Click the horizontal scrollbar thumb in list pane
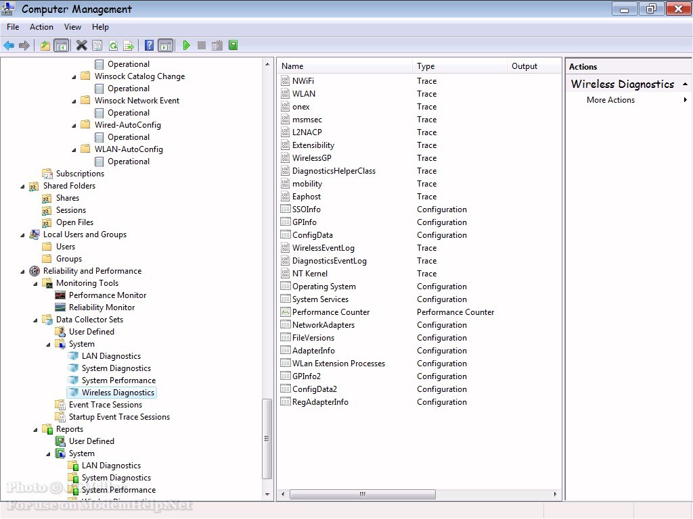This screenshot has width=693, height=519. (x=363, y=494)
